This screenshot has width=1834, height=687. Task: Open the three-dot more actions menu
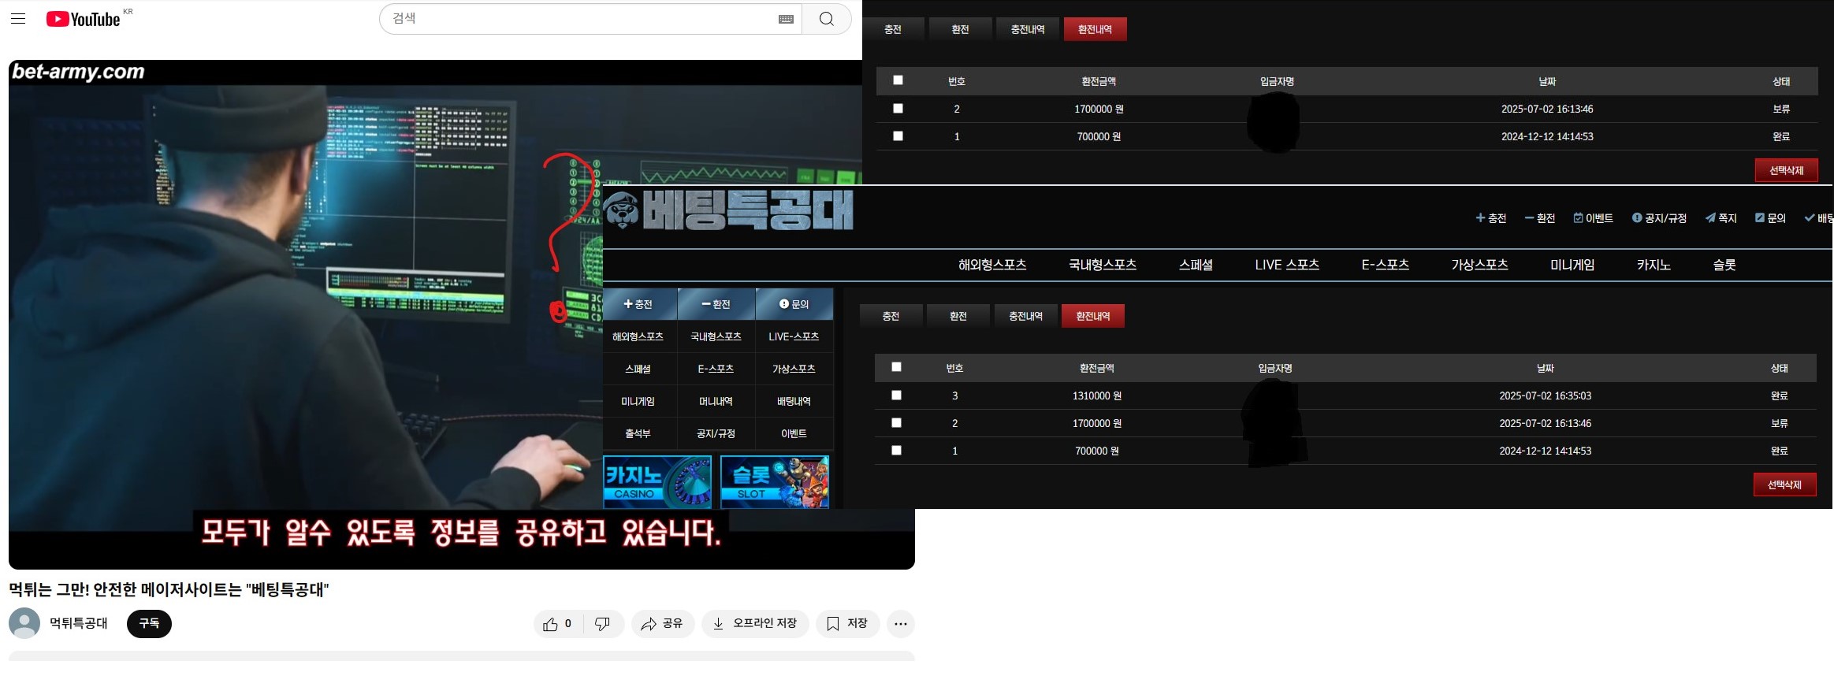[x=901, y=624]
